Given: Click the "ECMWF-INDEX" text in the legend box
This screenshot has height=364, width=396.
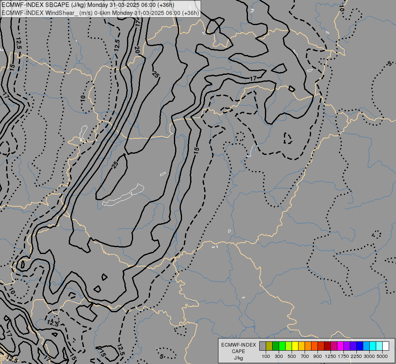Looking at the screenshot, I should [x=239, y=345].
